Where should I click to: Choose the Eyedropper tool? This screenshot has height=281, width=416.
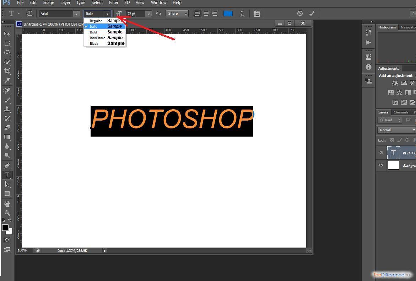(7, 81)
